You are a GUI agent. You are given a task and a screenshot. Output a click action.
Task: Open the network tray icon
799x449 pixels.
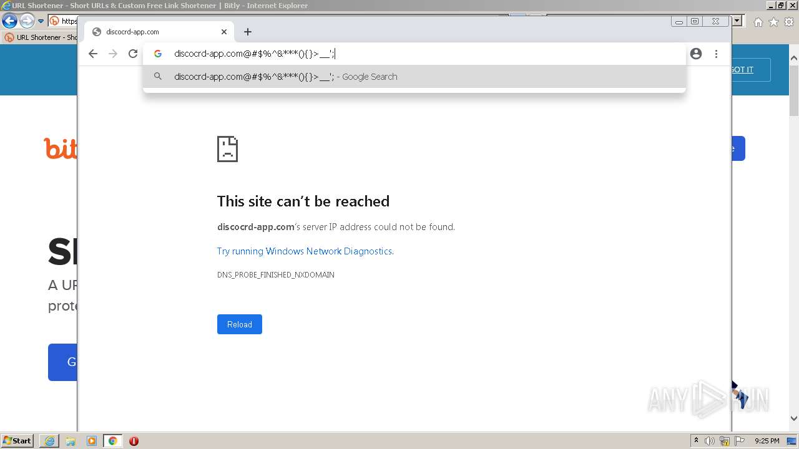pyautogui.click(x=725, y=441)
